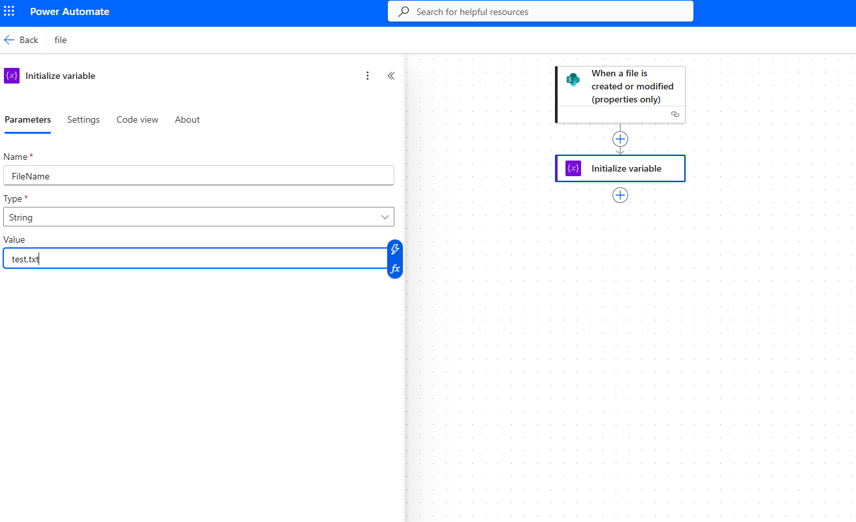Click the Name field containing FileName
The height and width of the screenshot is (522, 856).
coord(198,176)
